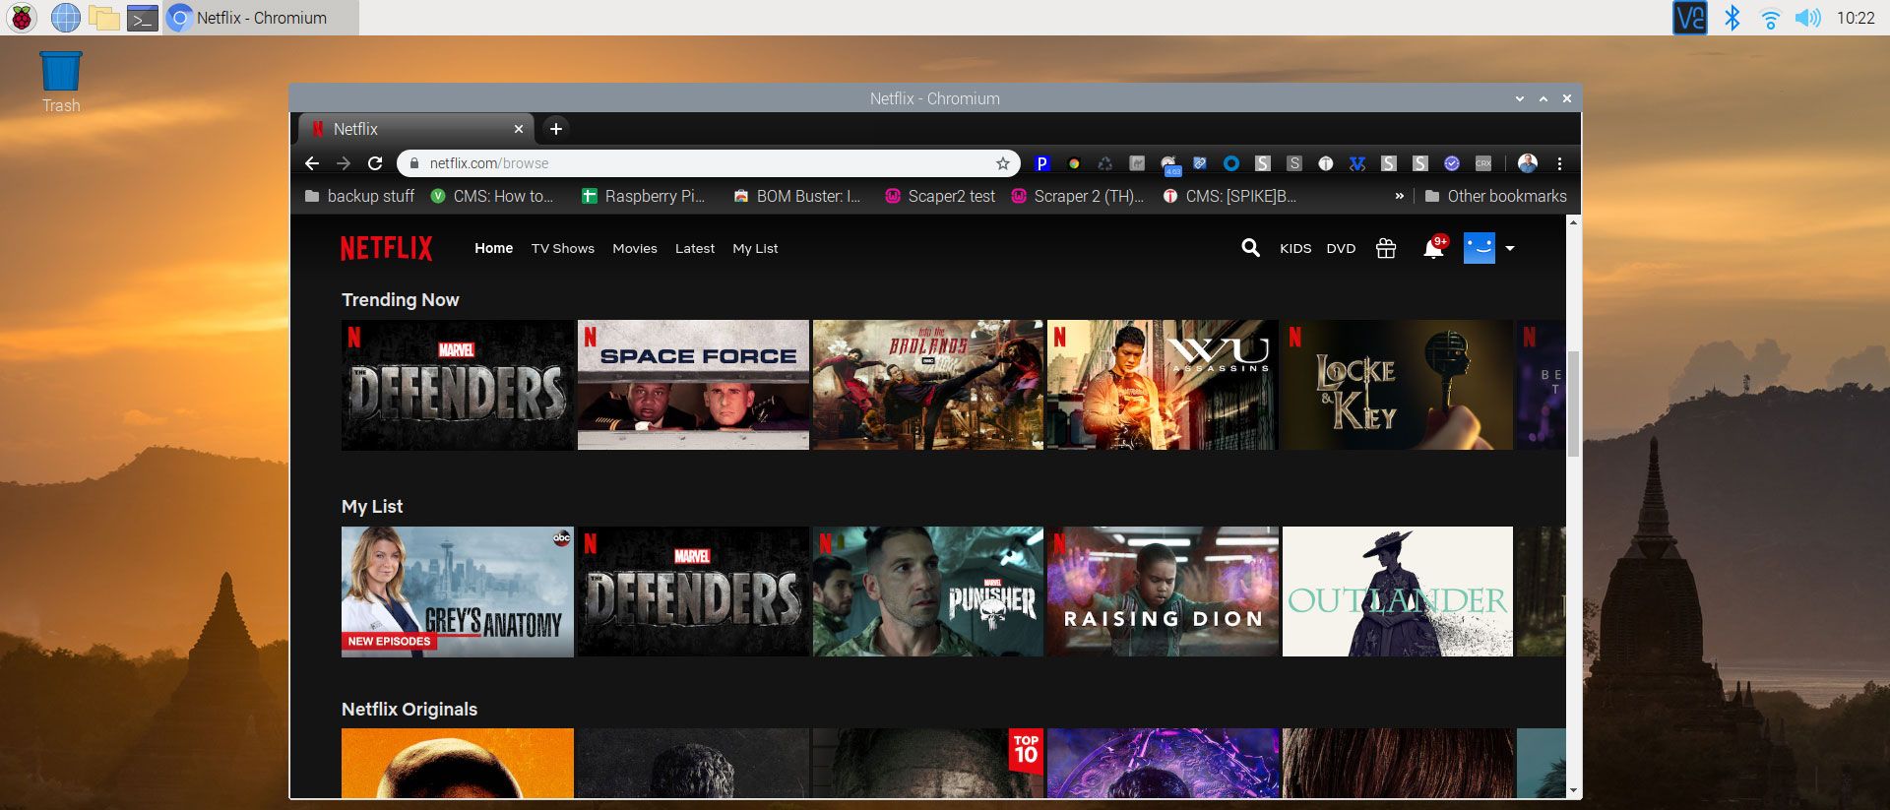Click the colorful Chrome-ball extension icon

(x=1074, y=163)
